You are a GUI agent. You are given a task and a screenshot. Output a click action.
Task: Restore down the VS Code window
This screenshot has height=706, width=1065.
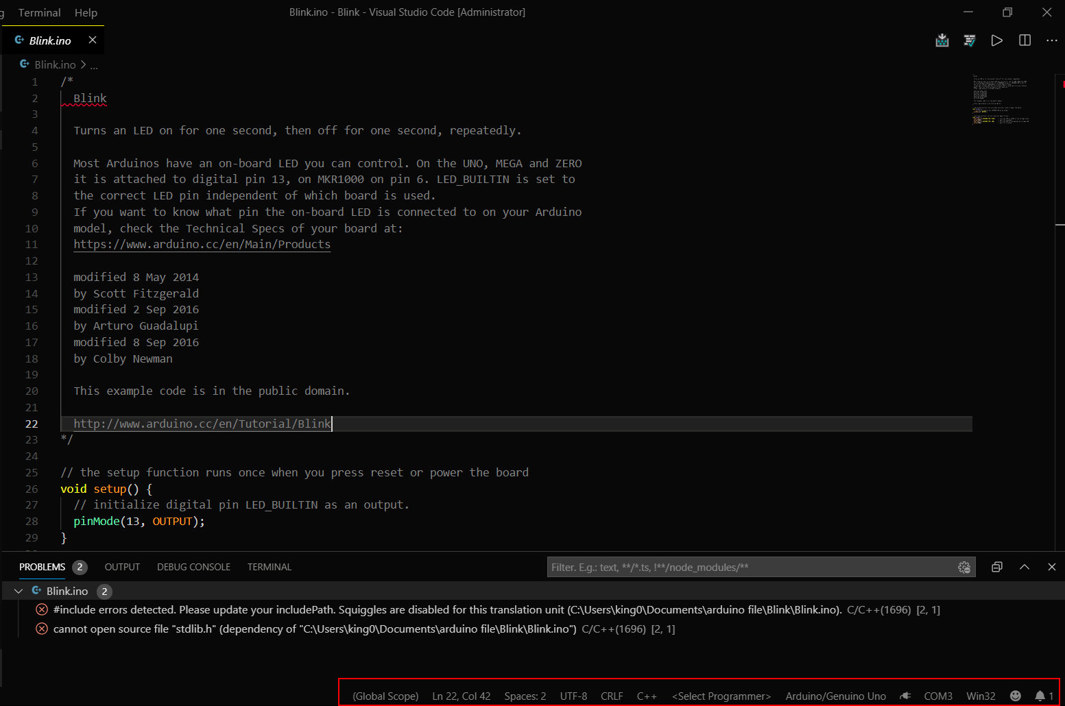[x=1007, y=12]
